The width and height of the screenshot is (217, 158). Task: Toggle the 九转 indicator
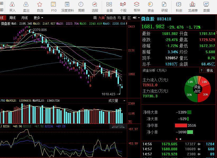click(x=101, y=18)
